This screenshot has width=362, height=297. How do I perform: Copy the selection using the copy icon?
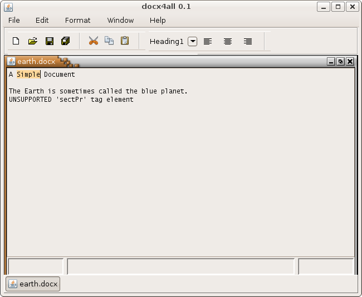coord(109,41)
